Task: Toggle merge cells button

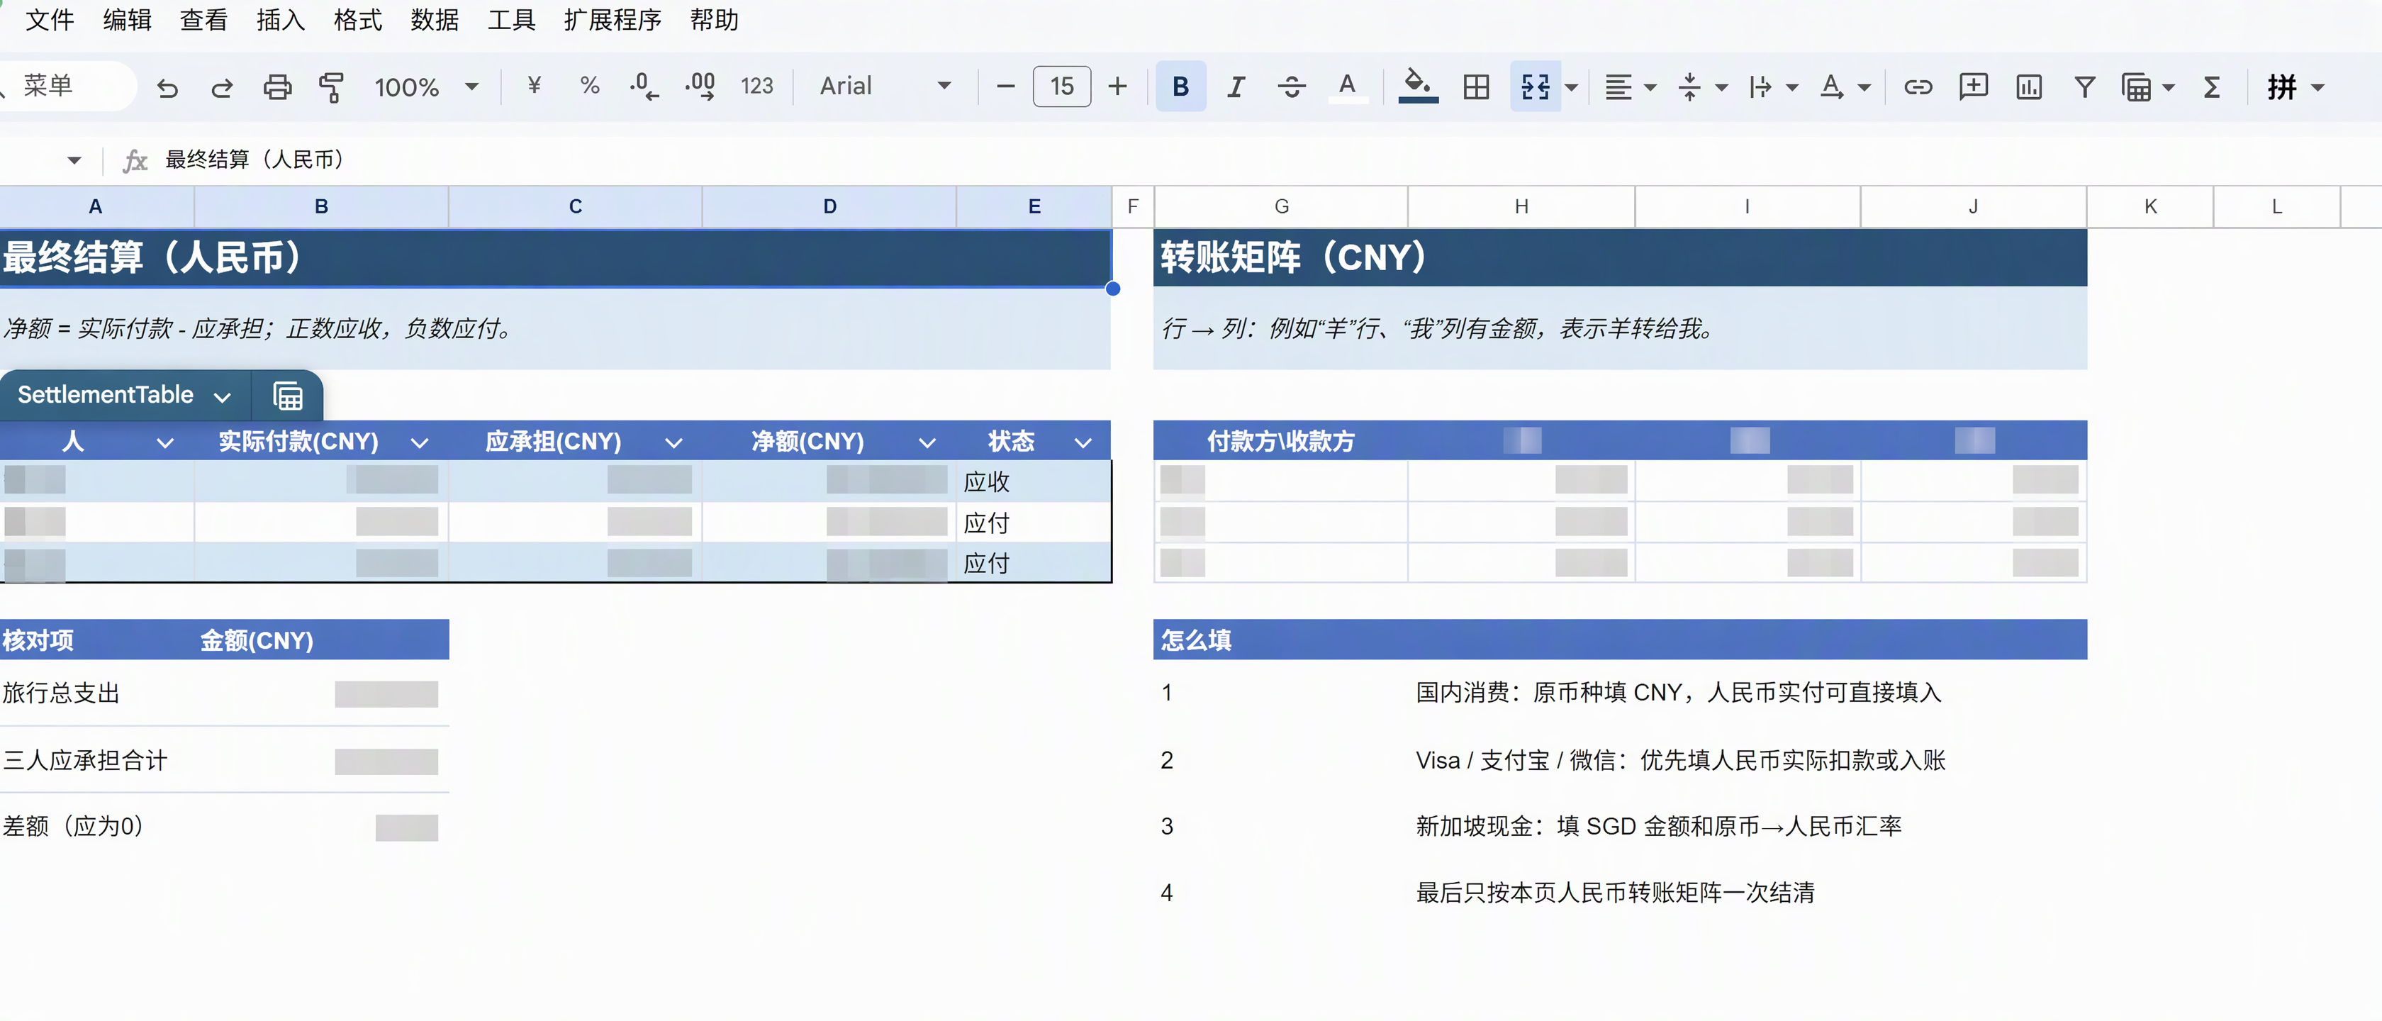Action: tap(1535, 87)
